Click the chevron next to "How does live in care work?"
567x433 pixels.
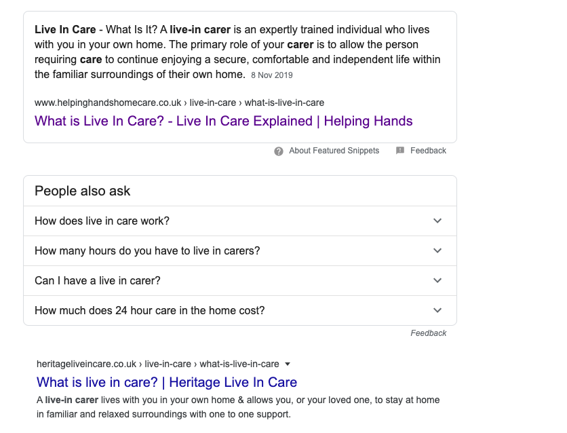(437, 221)
